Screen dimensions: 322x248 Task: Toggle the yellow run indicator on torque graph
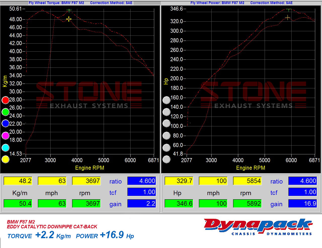coord(6,159)
